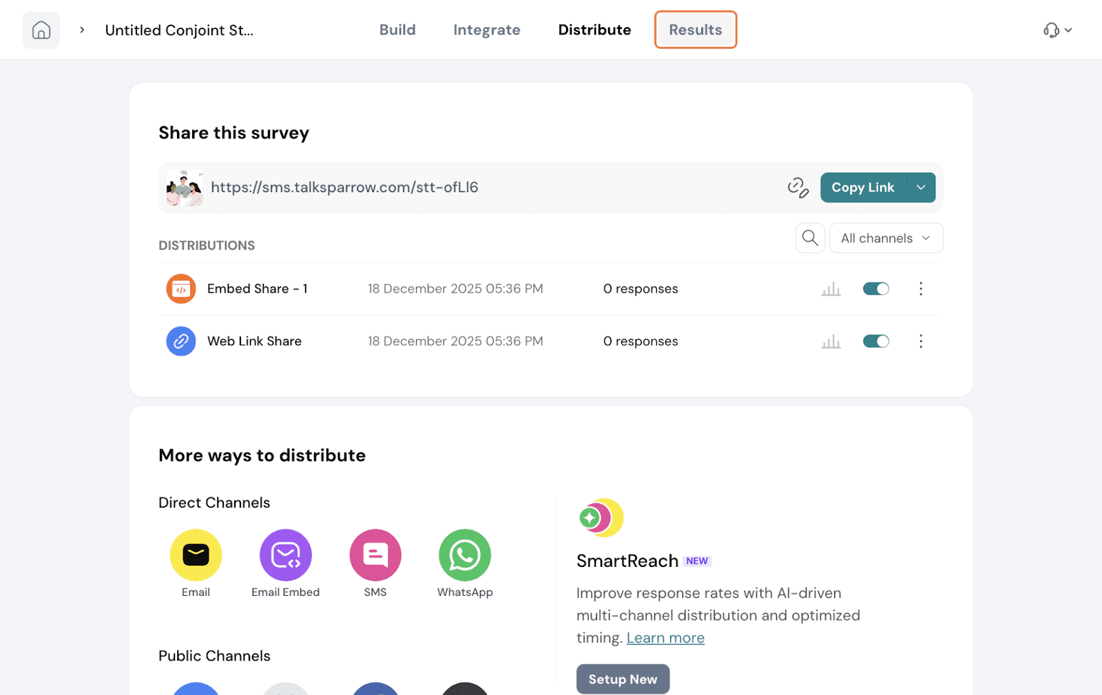This screenshot has width=1102, height=695.
Task: Select the WhatsApp distribution channel
Action: point(465,555)
